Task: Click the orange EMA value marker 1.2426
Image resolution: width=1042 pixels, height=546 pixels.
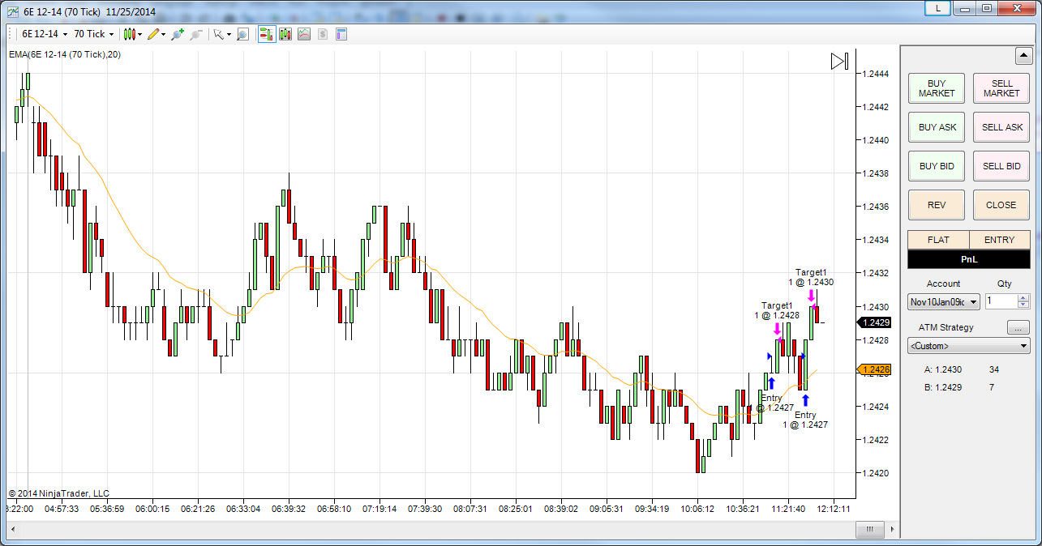Action: [x=875, y=370]
